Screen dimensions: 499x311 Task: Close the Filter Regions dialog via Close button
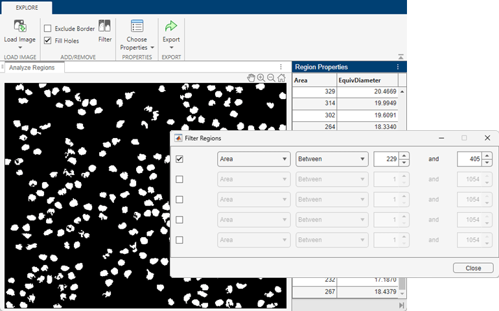tap(473, 268)
